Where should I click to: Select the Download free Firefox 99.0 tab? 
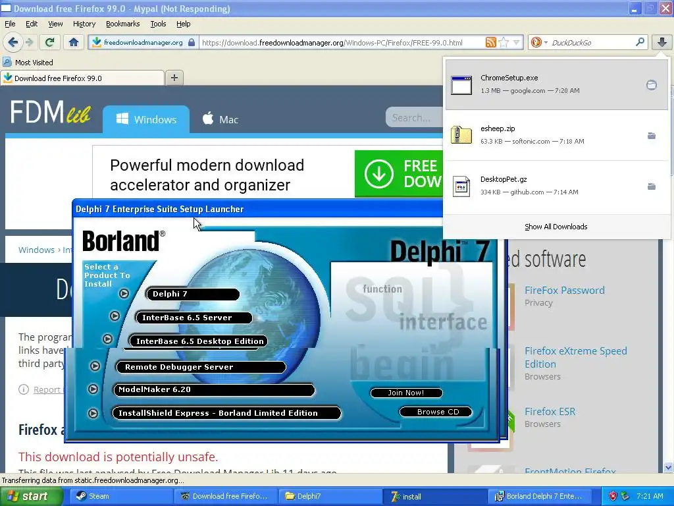[82, 78]
